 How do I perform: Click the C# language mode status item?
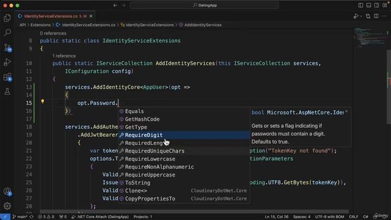[365, 217]
